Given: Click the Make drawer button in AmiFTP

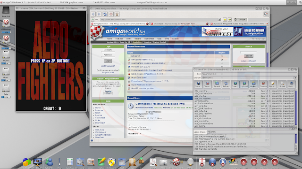Looking at the screenshot, I should 253,84.
